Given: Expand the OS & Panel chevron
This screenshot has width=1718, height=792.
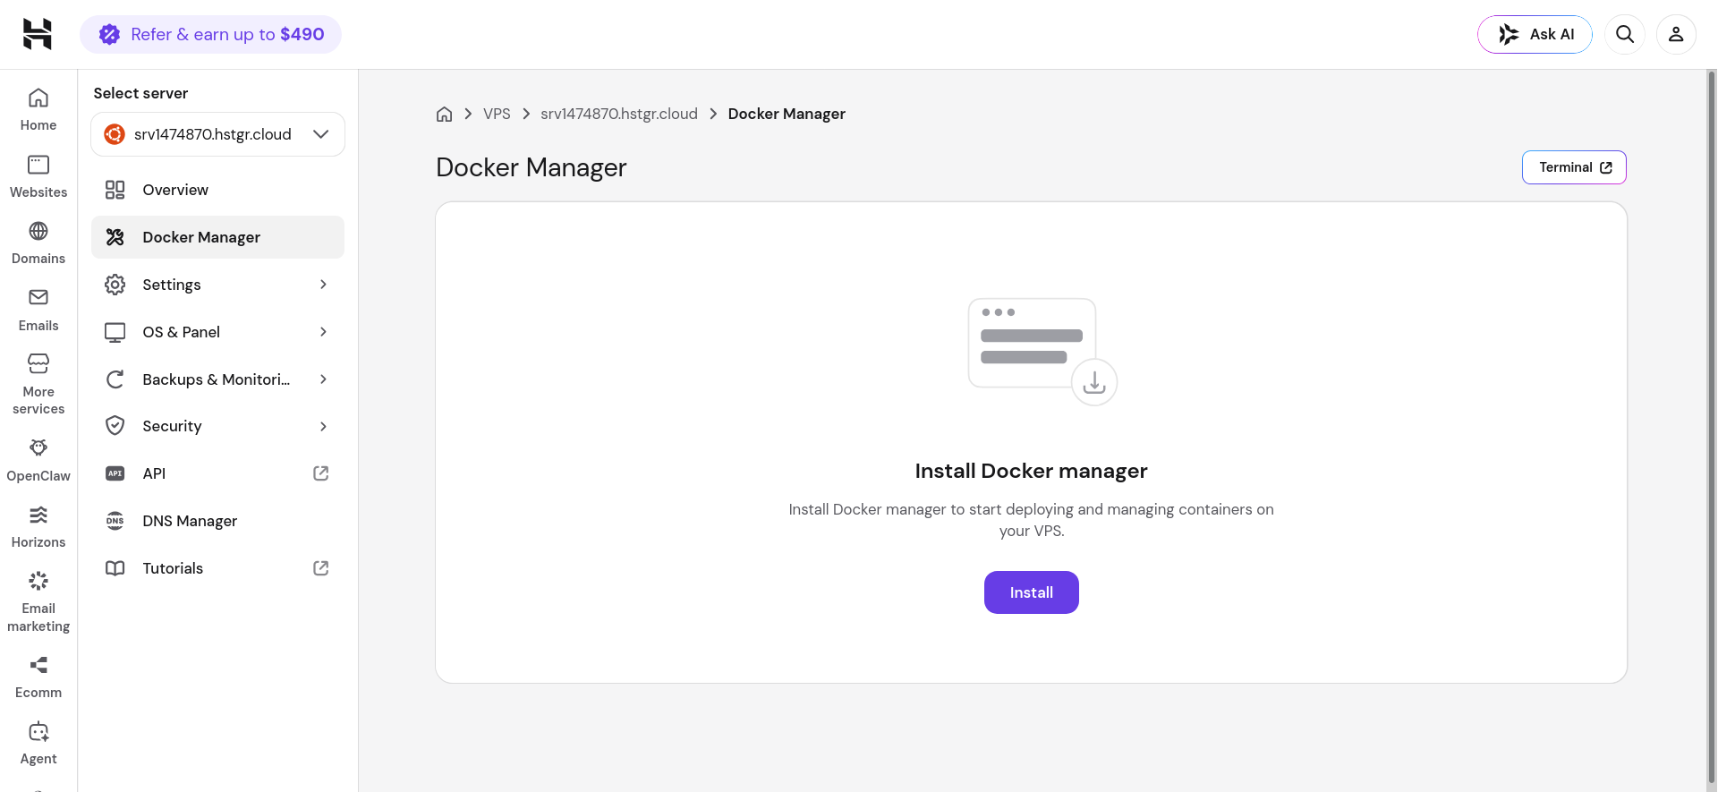Looking at the screenshot, I should click(x=323, y=332).
